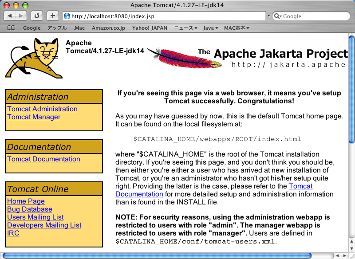Open Tomcat Documentation link in sidebar
Image resolution: width=355 pixels, height=259 pixels.
[x=43, y=159]
